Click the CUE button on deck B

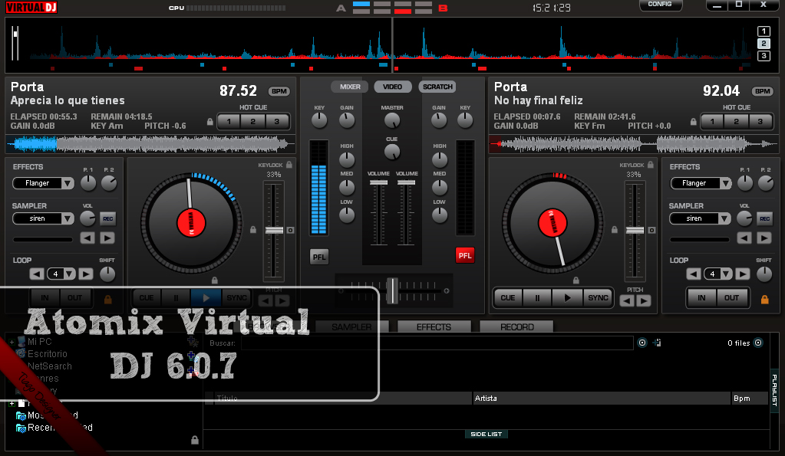click(508, 298)
